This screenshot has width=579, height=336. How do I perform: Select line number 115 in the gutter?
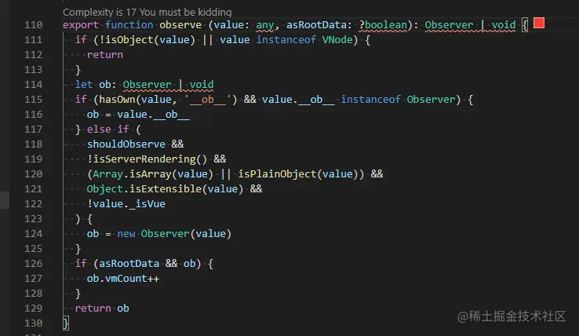(x=33, y=99)
